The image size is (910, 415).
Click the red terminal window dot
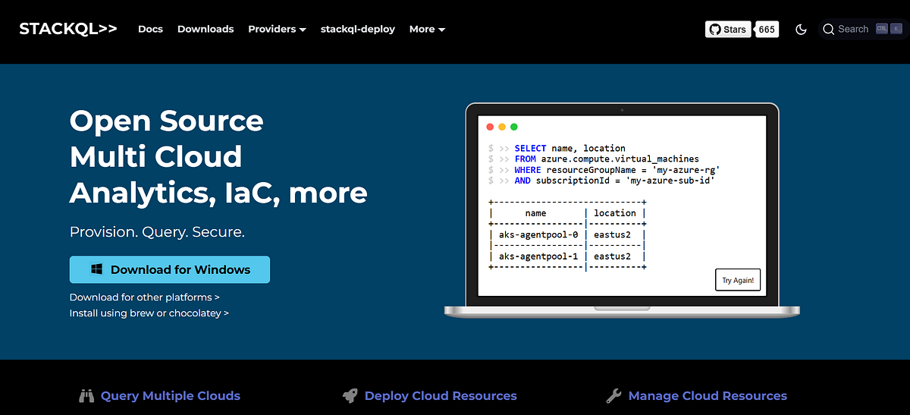point(490,127)
